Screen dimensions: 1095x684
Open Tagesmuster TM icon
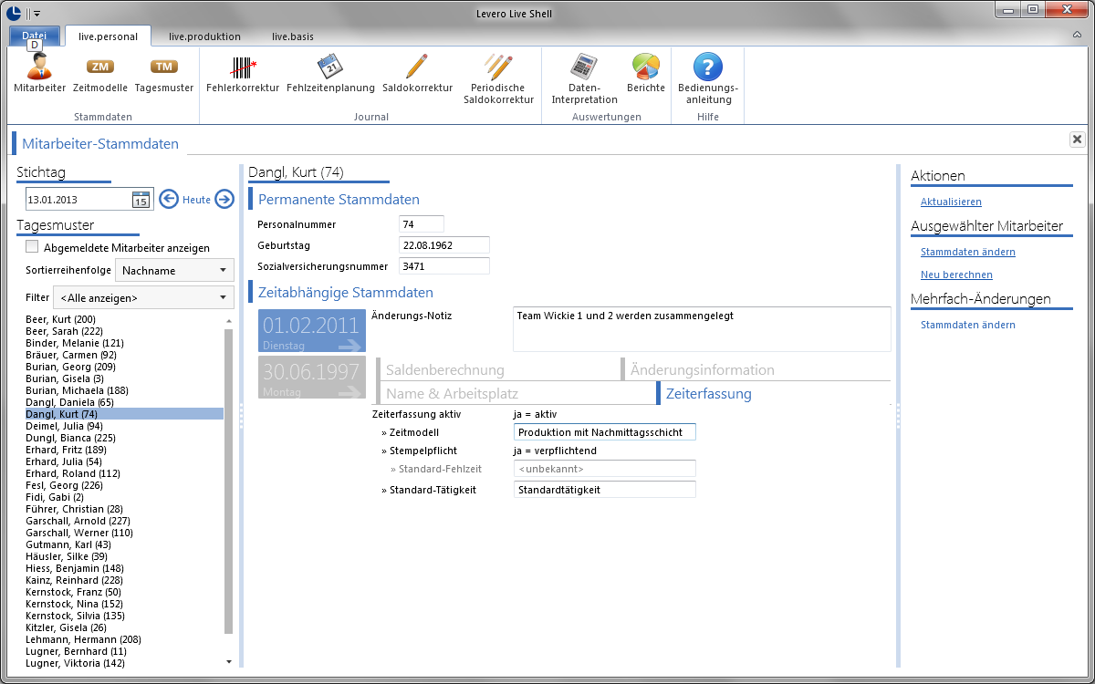(x=164, y=67)
